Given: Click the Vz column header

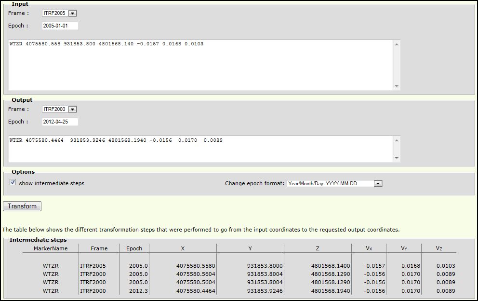Looking at the screenshot, I should click(x=438, y=248).
